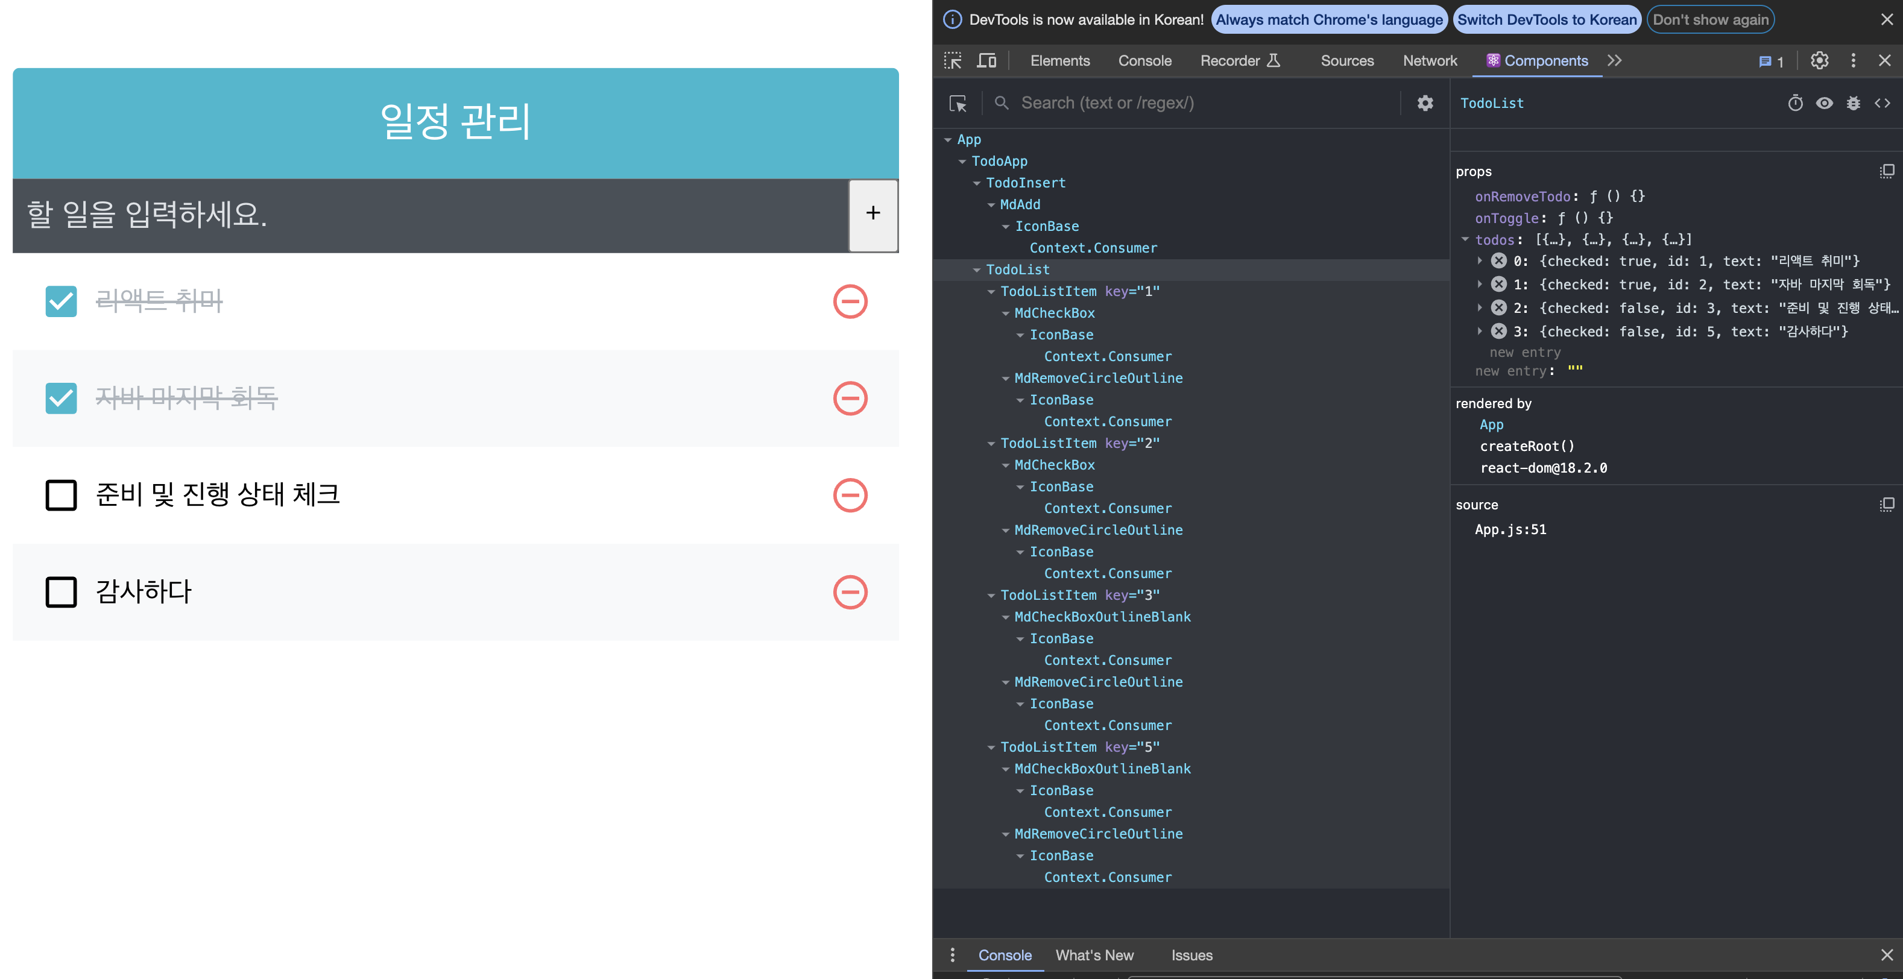This screenshot has width=1903, height=979.
Task: Copy props to clipboard icon
Action: pos(1886,171)
